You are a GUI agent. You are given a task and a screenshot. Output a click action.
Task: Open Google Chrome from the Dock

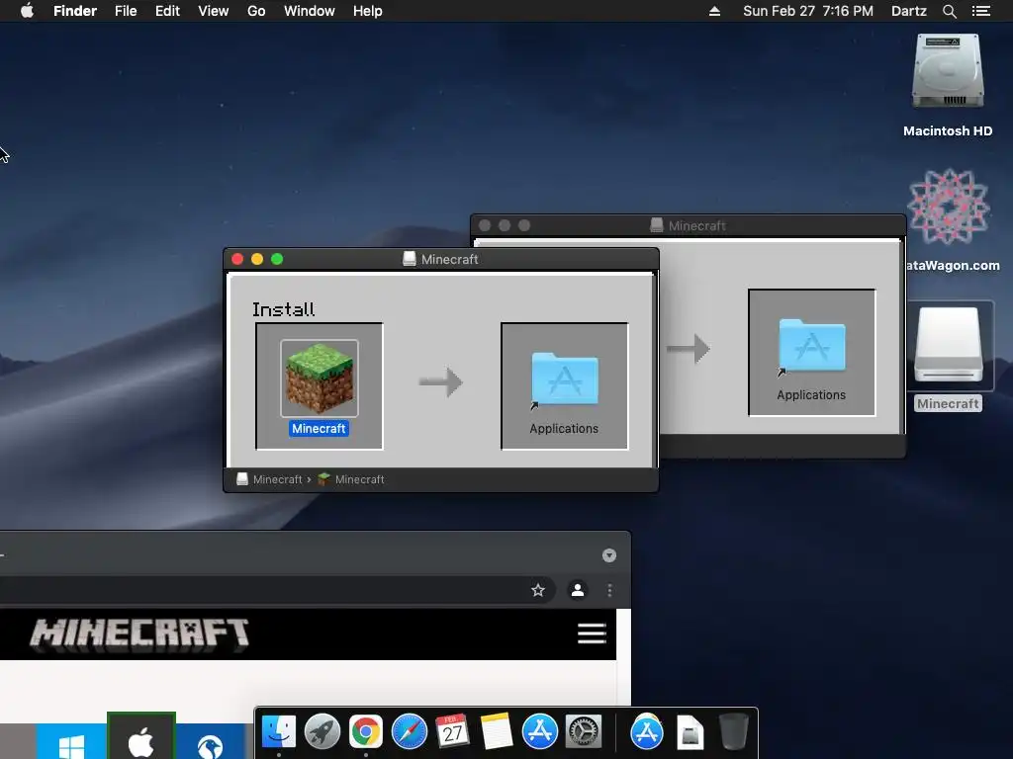click(x=366, y=732)
